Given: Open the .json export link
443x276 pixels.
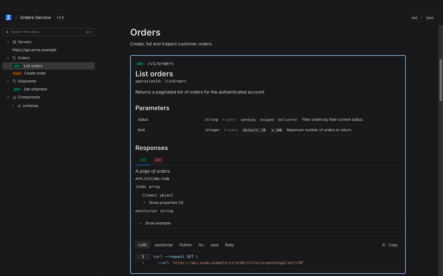Looking at the screenshot, I should 430,18.
